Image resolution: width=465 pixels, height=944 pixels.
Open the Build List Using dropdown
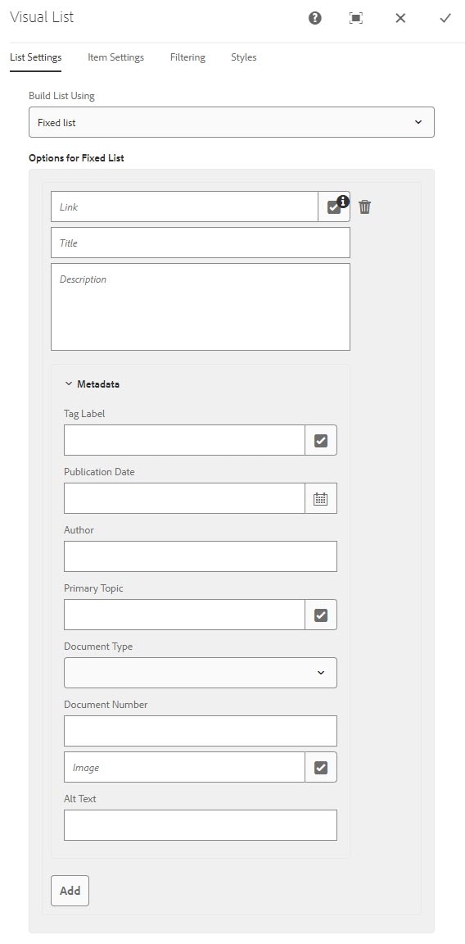[232, 122]
